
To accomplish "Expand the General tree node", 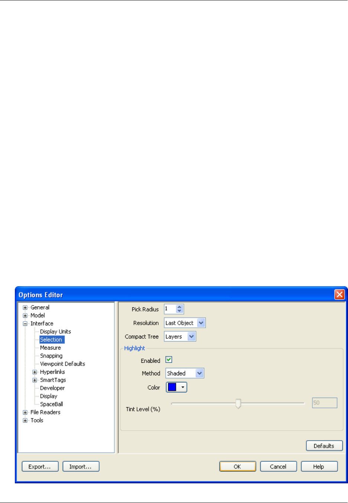I will (x=25, y=307).
